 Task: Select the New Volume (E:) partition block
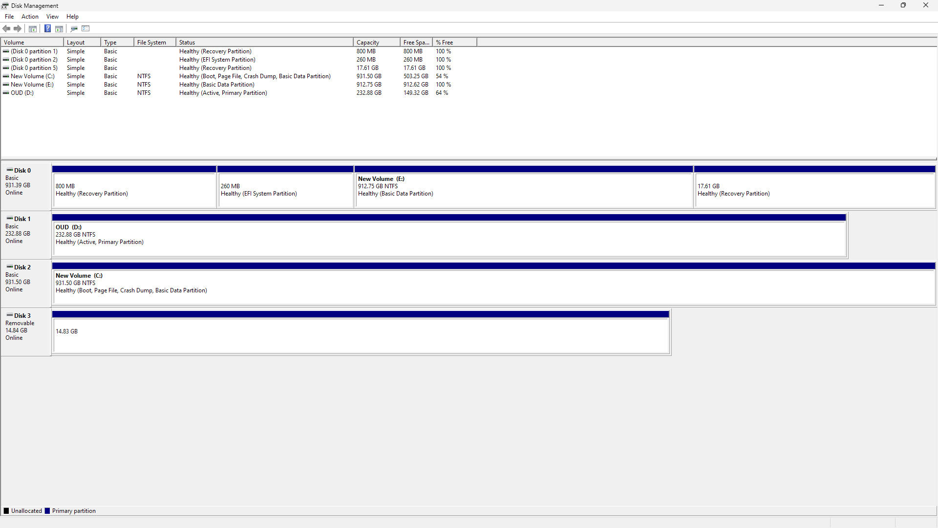click(x=523, y=191)
